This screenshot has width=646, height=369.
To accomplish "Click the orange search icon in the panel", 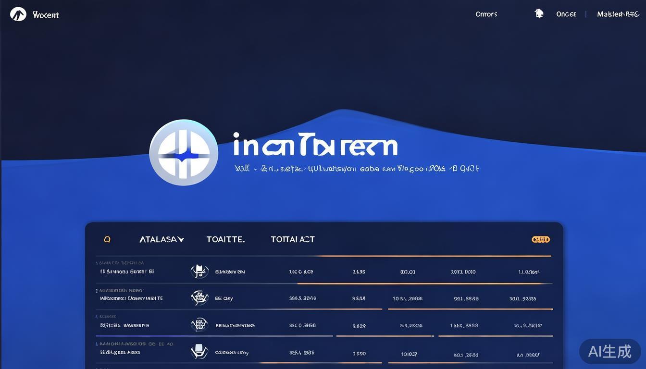I will [x=107, y=239].
